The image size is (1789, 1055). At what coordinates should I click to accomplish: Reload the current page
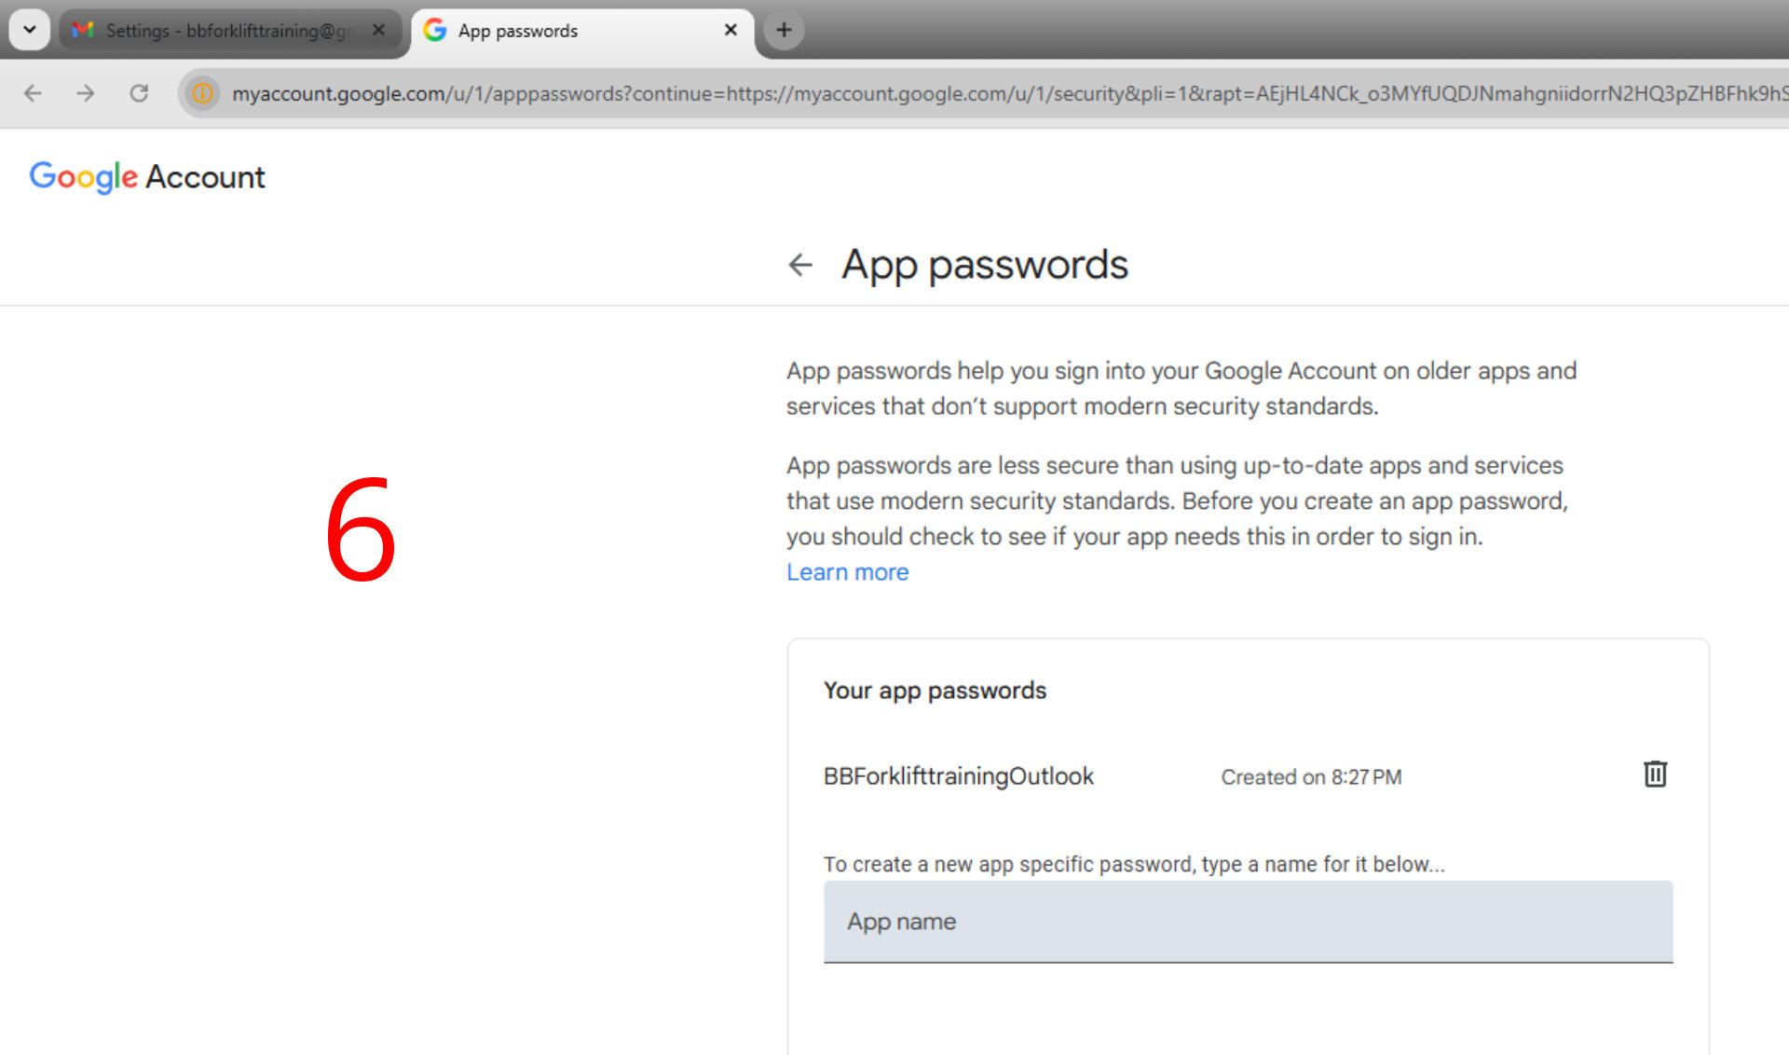(x=139, y=93)
